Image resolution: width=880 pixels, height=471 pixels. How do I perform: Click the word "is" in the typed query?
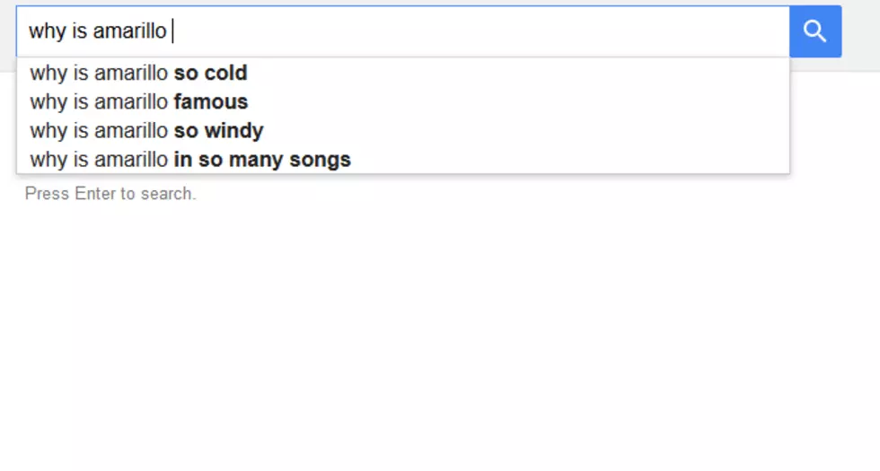80,31
